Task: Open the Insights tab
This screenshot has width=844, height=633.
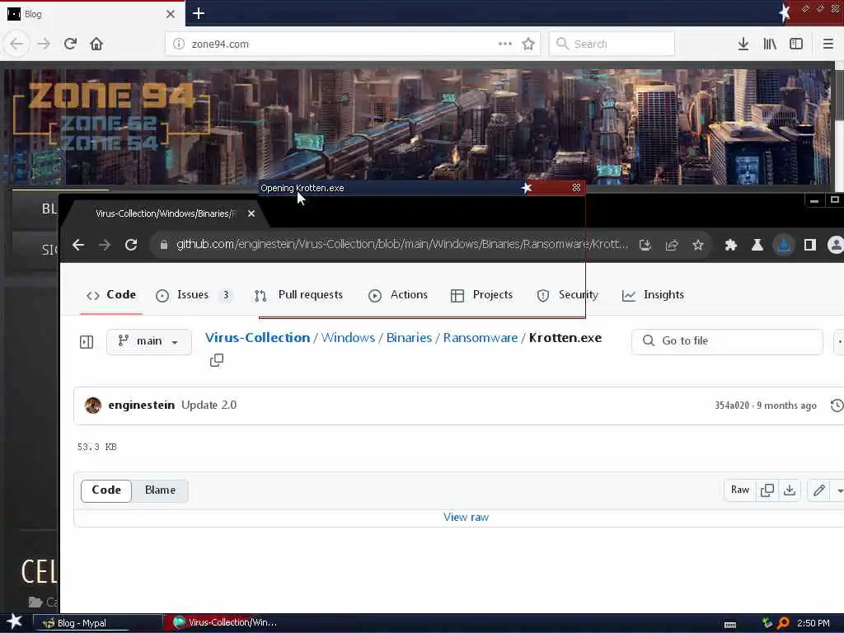Action: coord(654,295)
